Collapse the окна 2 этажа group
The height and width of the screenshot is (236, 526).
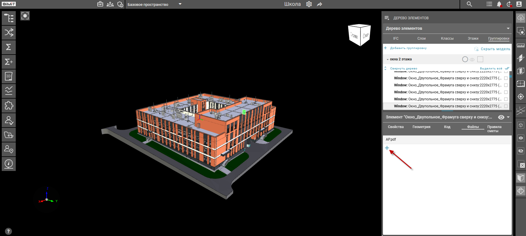coord(387,60)
